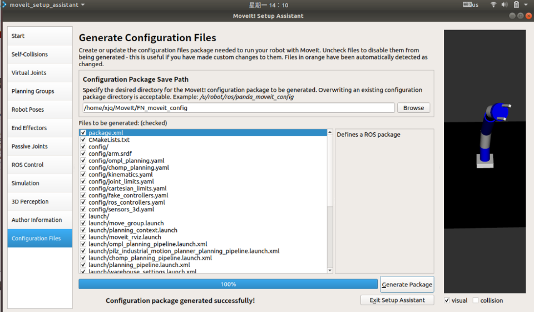Switch to Planning Groups step
534x312 pixels.
[40, 91]
